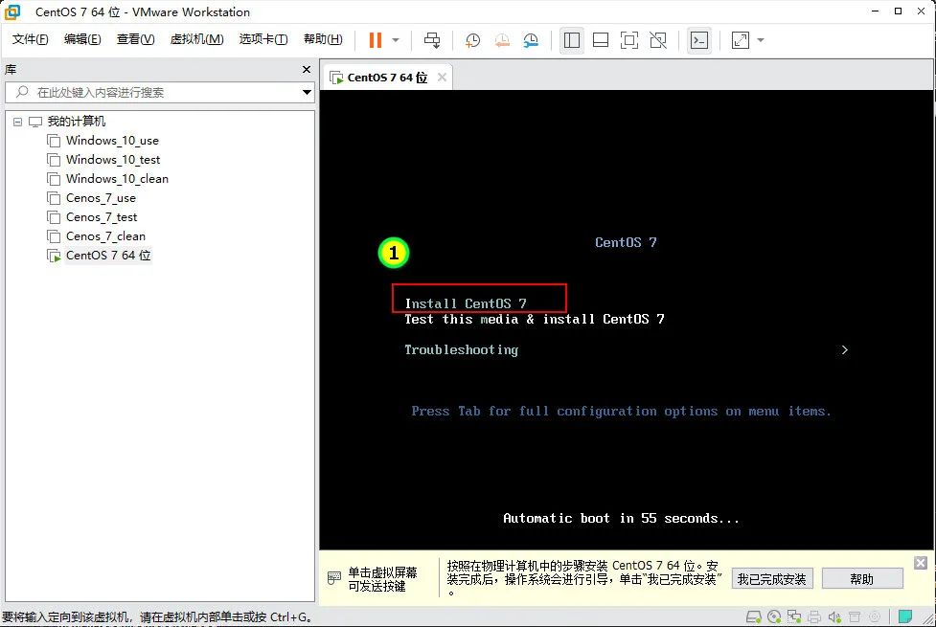Choose Install CentOS 7 boot option
The width and height of the screenshot is (936, 627).
[466, 303]
